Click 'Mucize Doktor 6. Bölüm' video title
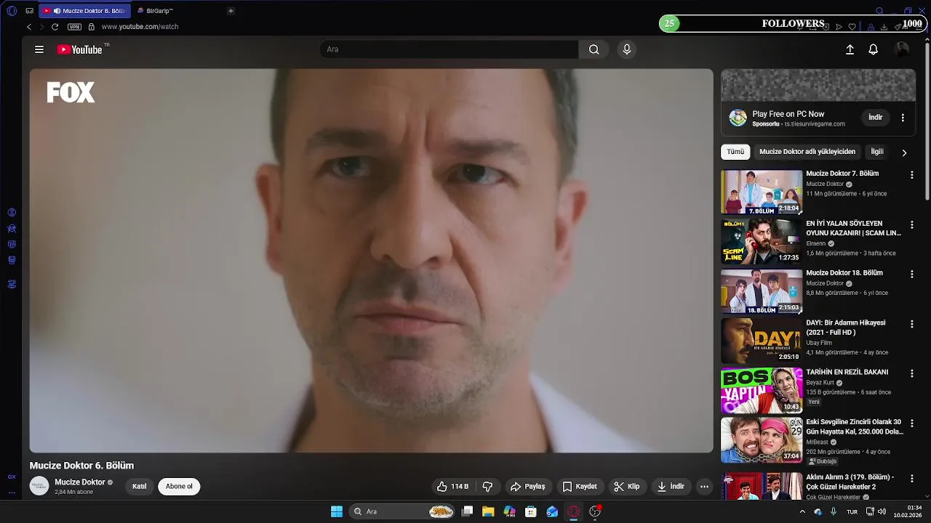The width and height of the screenshot is (931, 523). (x=81, y=466)
